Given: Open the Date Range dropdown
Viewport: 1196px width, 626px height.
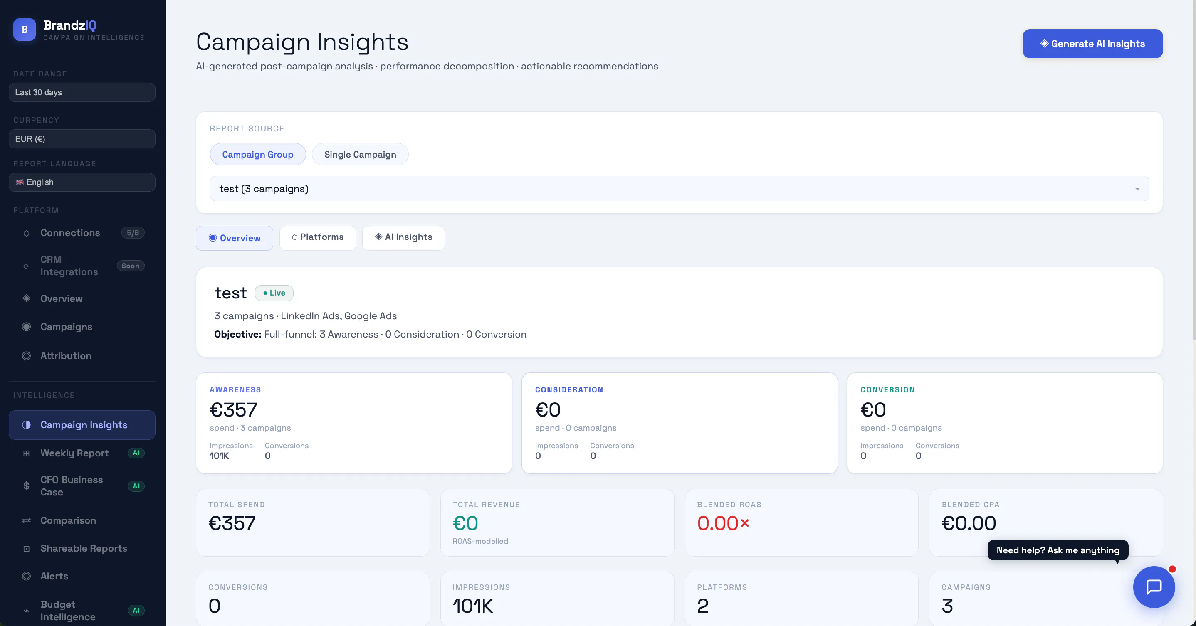Looking at the screenshot, I should pos(82,92).
